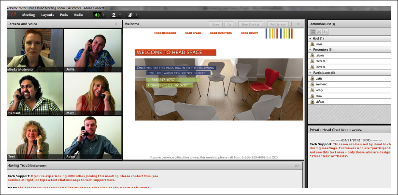The width and height of the screenshot is (398, 195).
Task: Open the webcam options dropdown arrow
Action: (120, 15)
